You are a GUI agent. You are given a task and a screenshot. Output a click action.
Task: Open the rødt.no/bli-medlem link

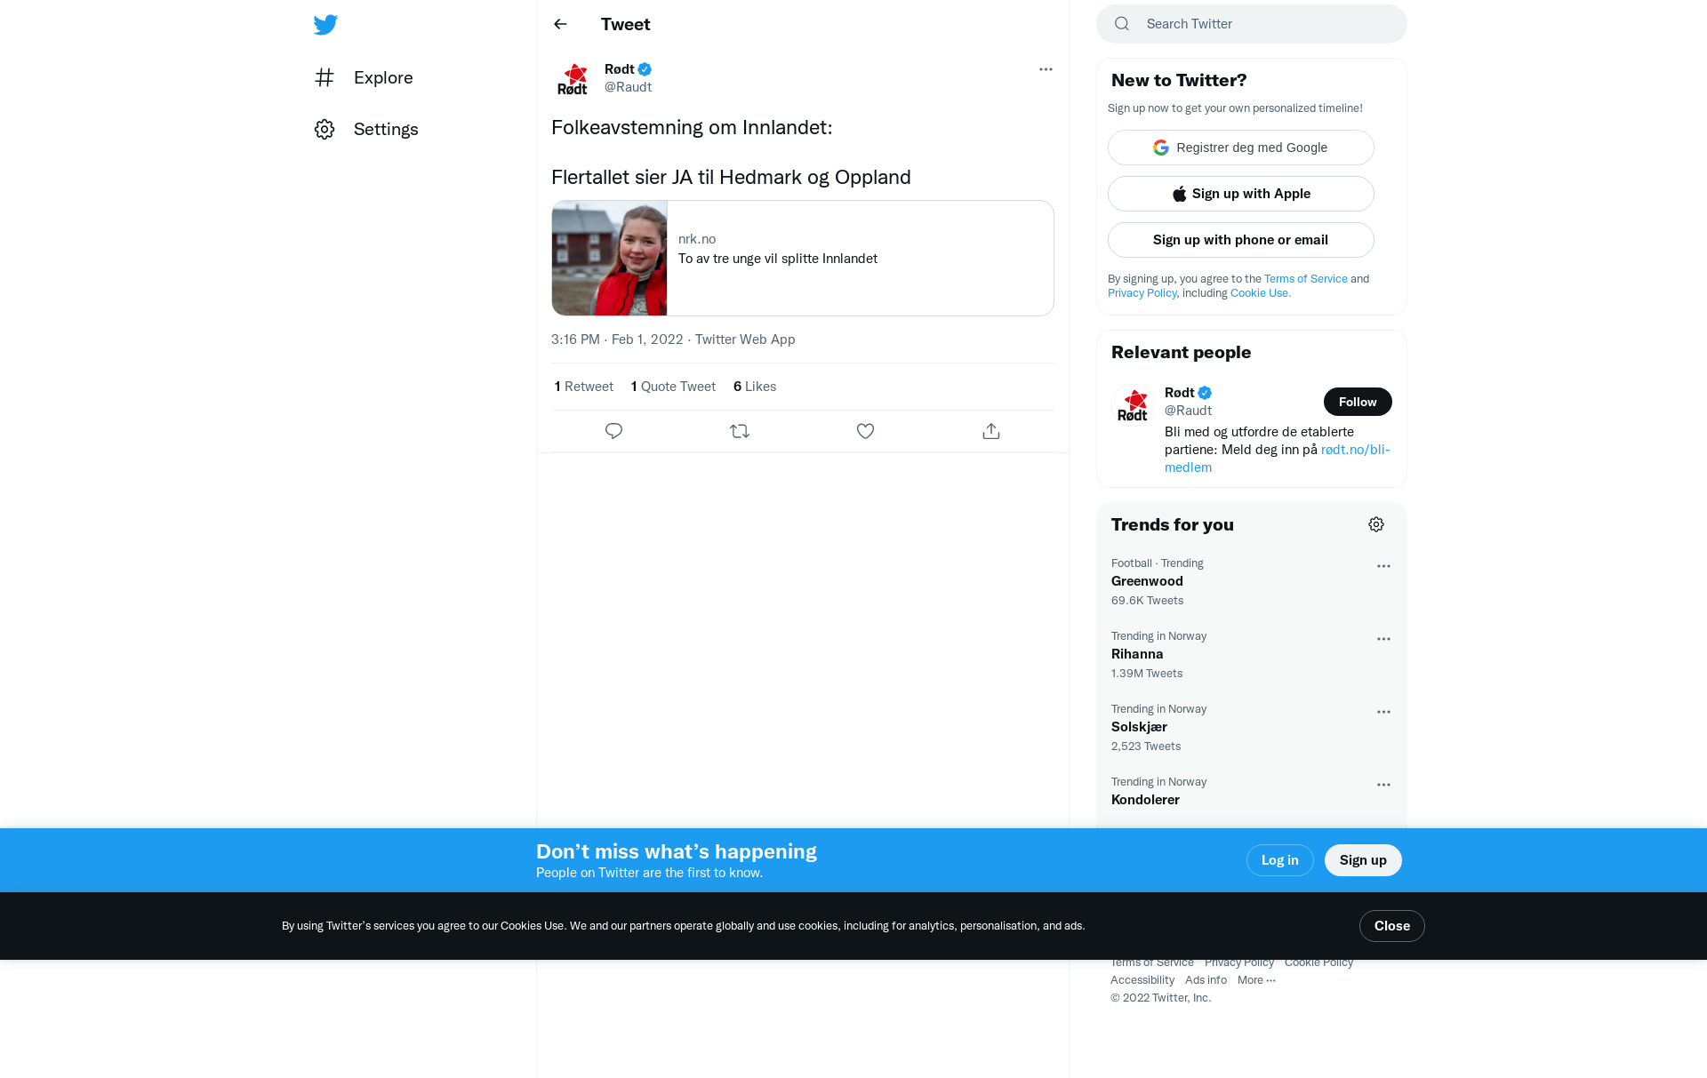pos(1278,459)
